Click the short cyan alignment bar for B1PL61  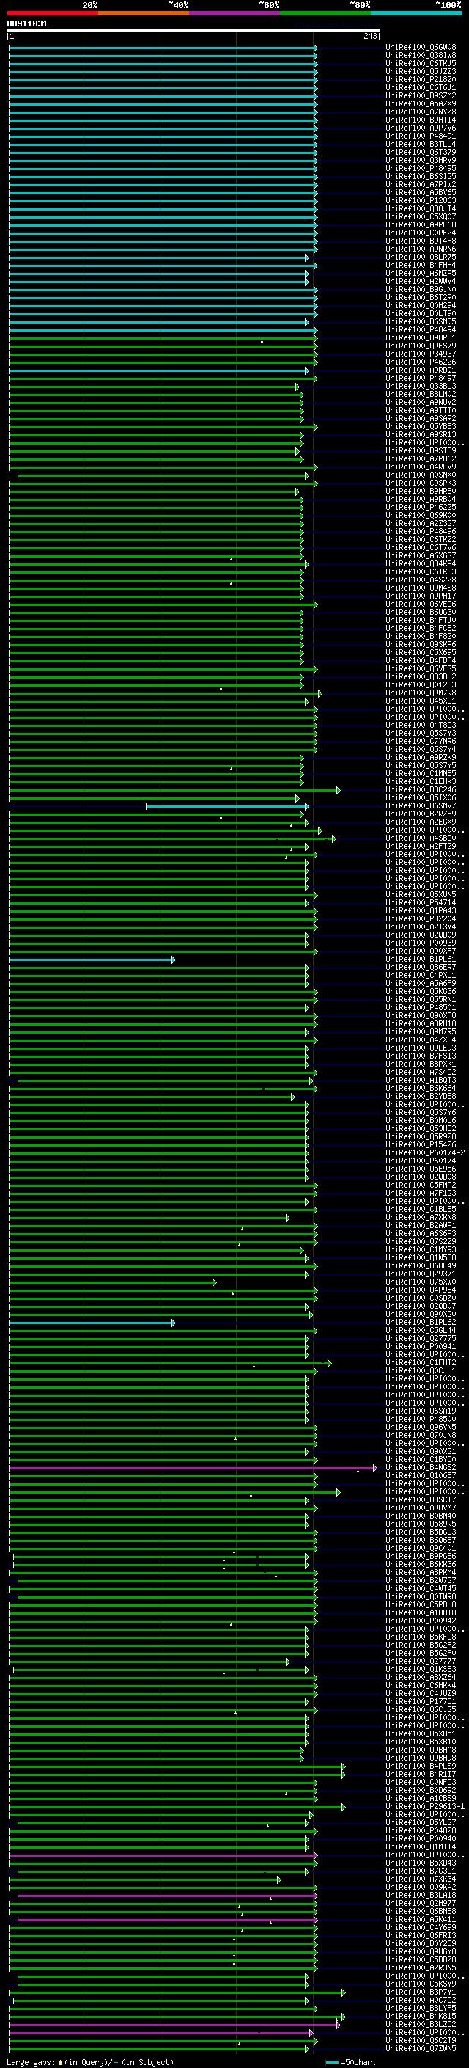92,960
